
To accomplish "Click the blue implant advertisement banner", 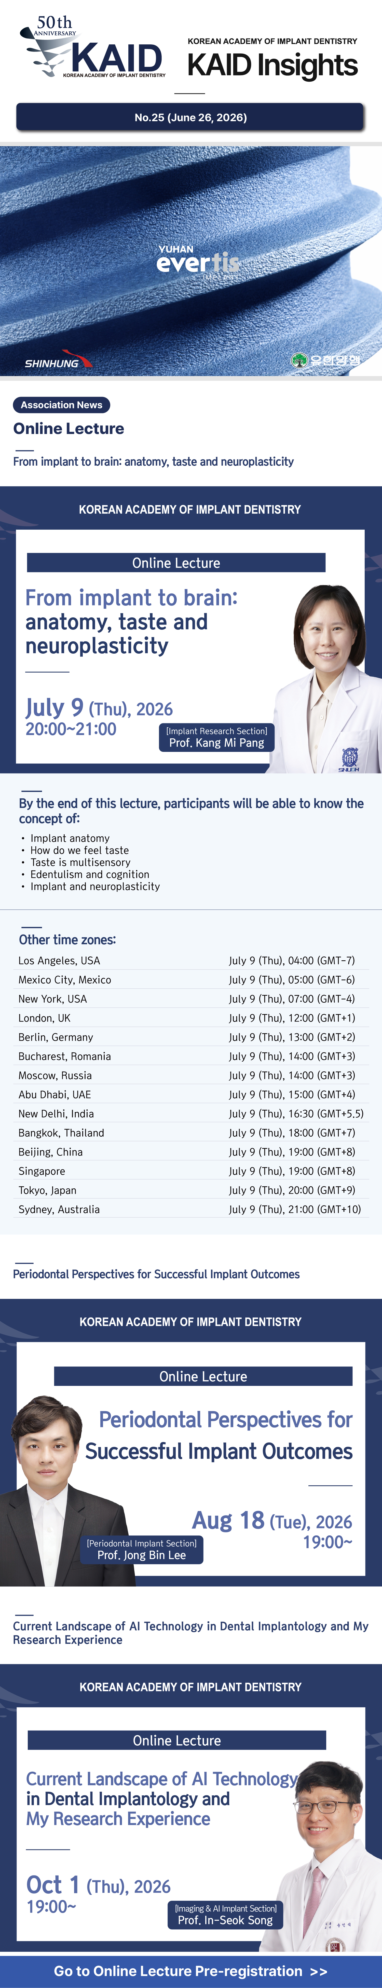I will (191, 261).
